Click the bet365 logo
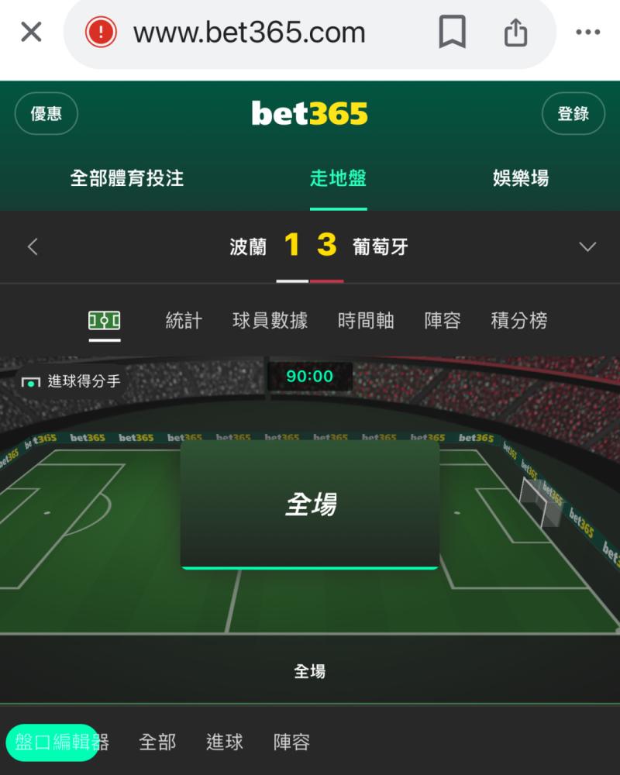This screenshot has height=775, width=620. [x=309, y=113]
